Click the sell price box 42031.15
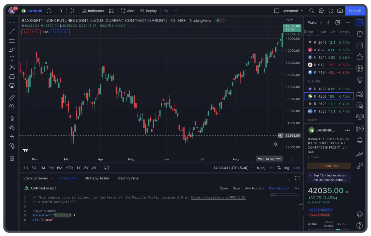Image resolution: width=371 pixels, height=236 pixels. [31, 32]
